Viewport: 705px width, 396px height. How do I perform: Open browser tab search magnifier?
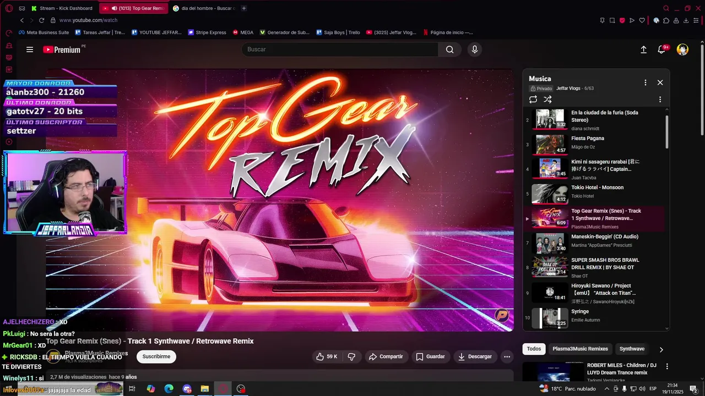pos(666,8)
